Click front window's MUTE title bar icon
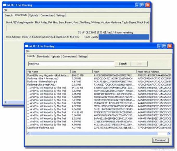 coord(27,46)
